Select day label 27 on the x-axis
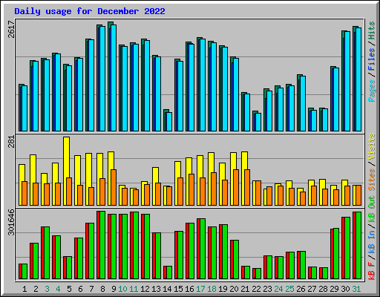 coord(312,289)
